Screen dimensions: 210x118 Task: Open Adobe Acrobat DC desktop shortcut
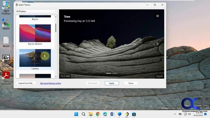click(x=6, y=78)
